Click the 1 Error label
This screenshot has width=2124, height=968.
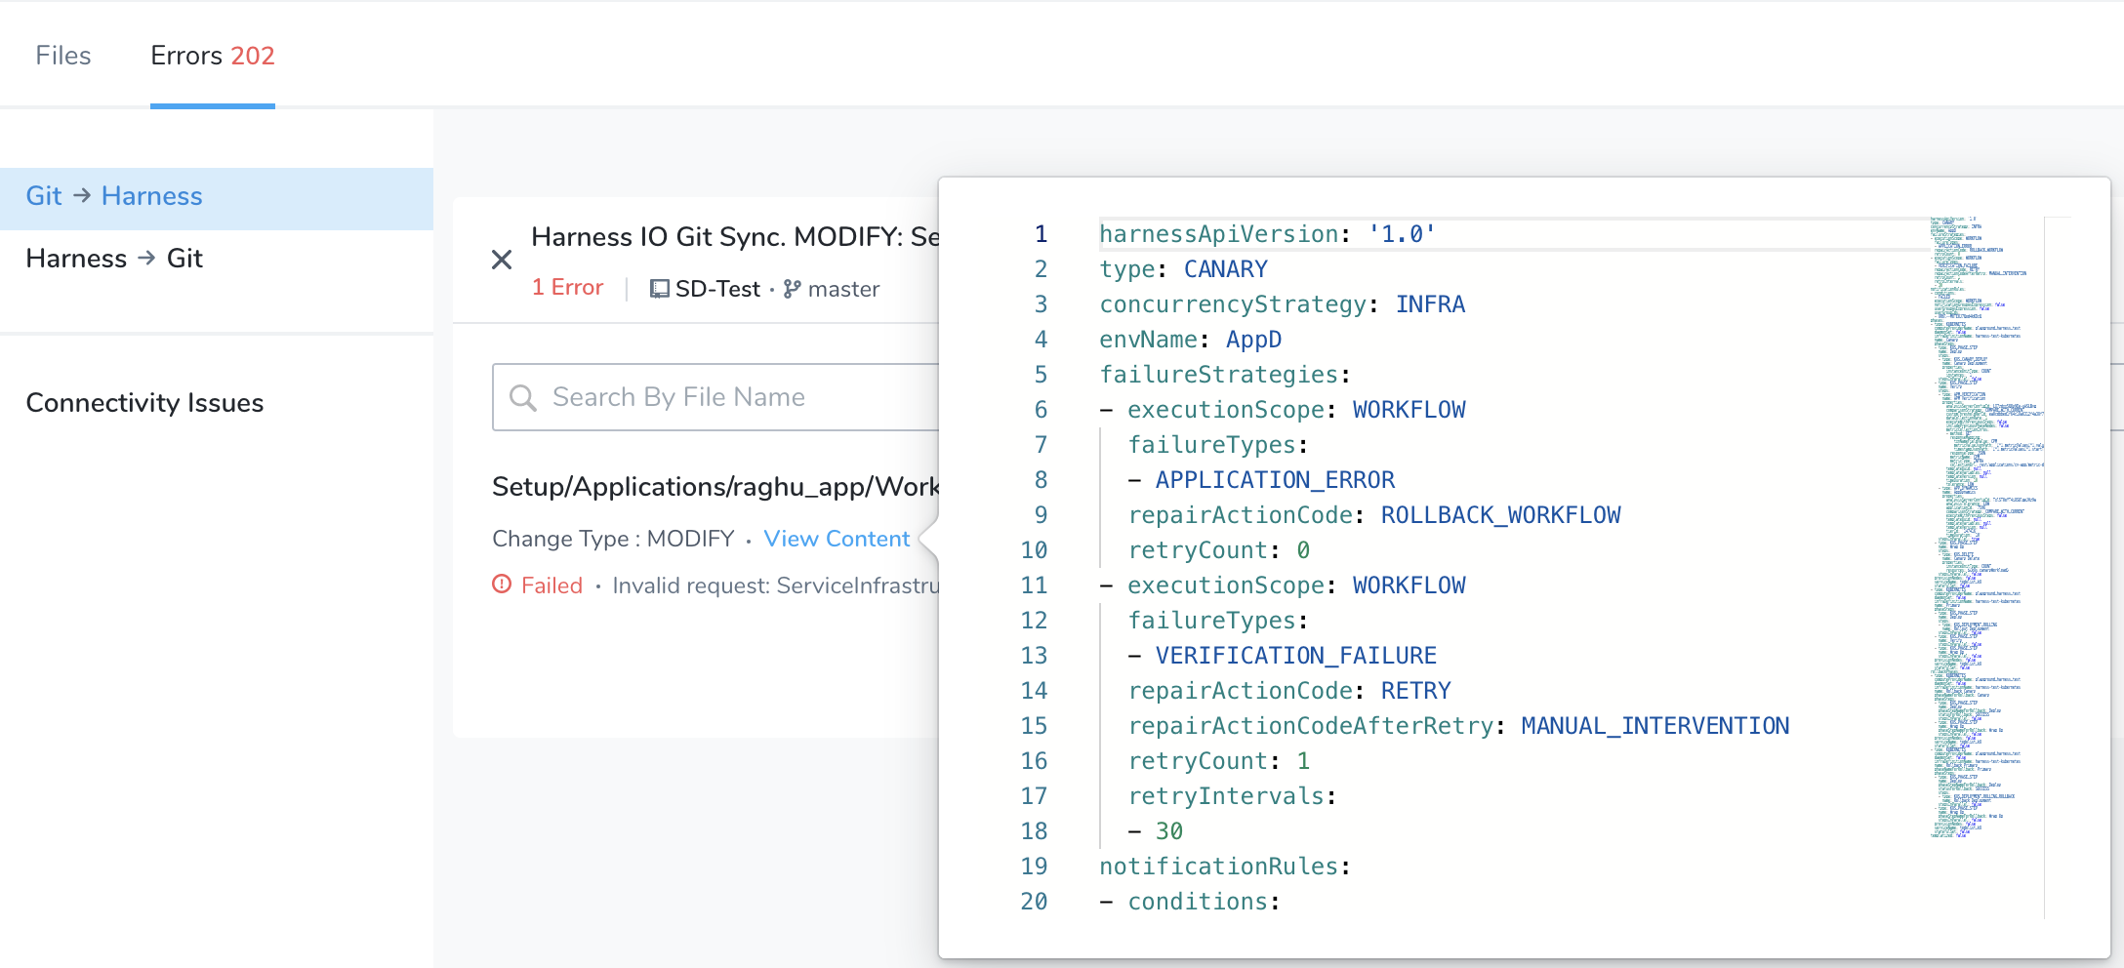568,287
